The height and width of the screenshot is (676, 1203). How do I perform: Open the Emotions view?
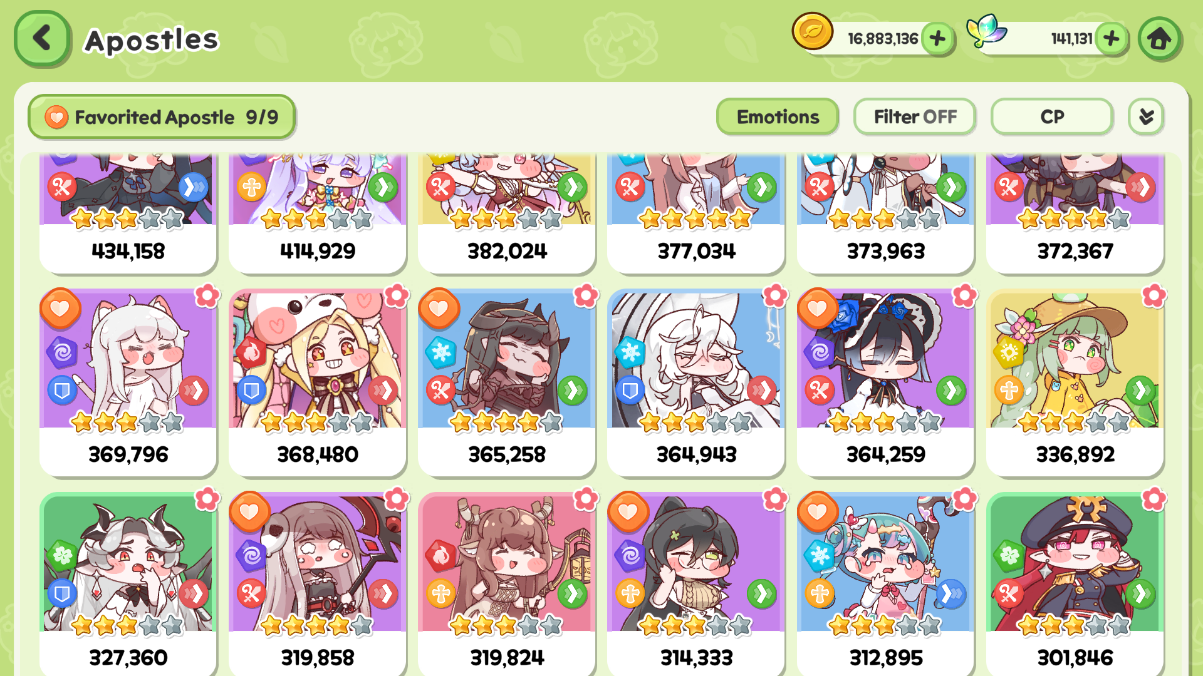[x=778, y=117]
